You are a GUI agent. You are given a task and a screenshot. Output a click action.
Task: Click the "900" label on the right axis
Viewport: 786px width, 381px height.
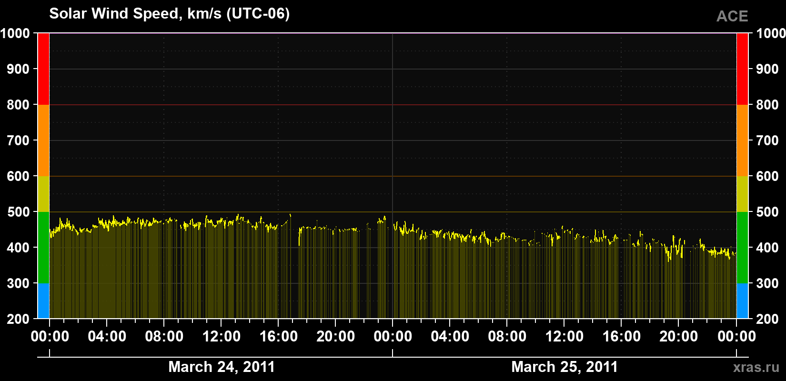(767, 69)
